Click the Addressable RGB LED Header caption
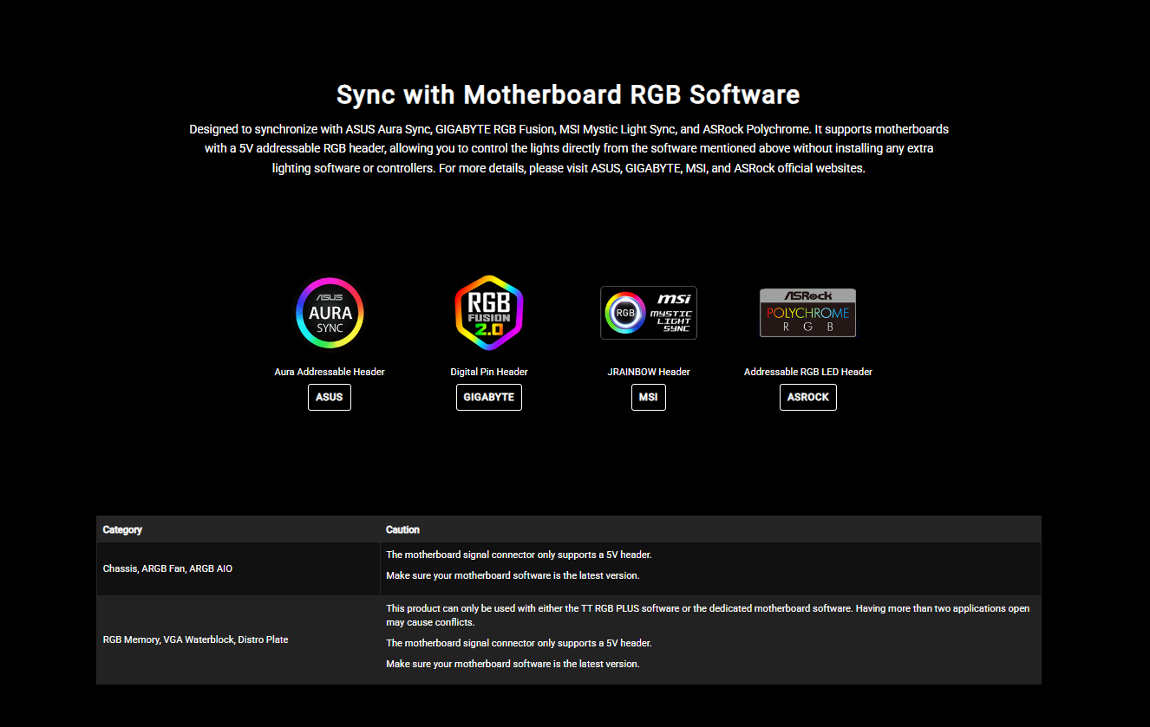1150x727 pixels. pyautogui.click(x=807, y=372)
